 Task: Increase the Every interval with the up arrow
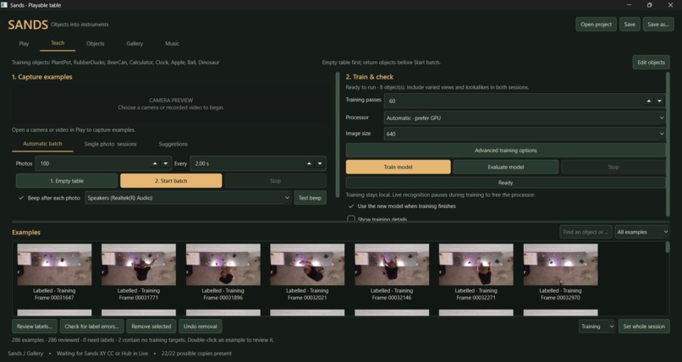pyautogui.click(x=309, y=163)
